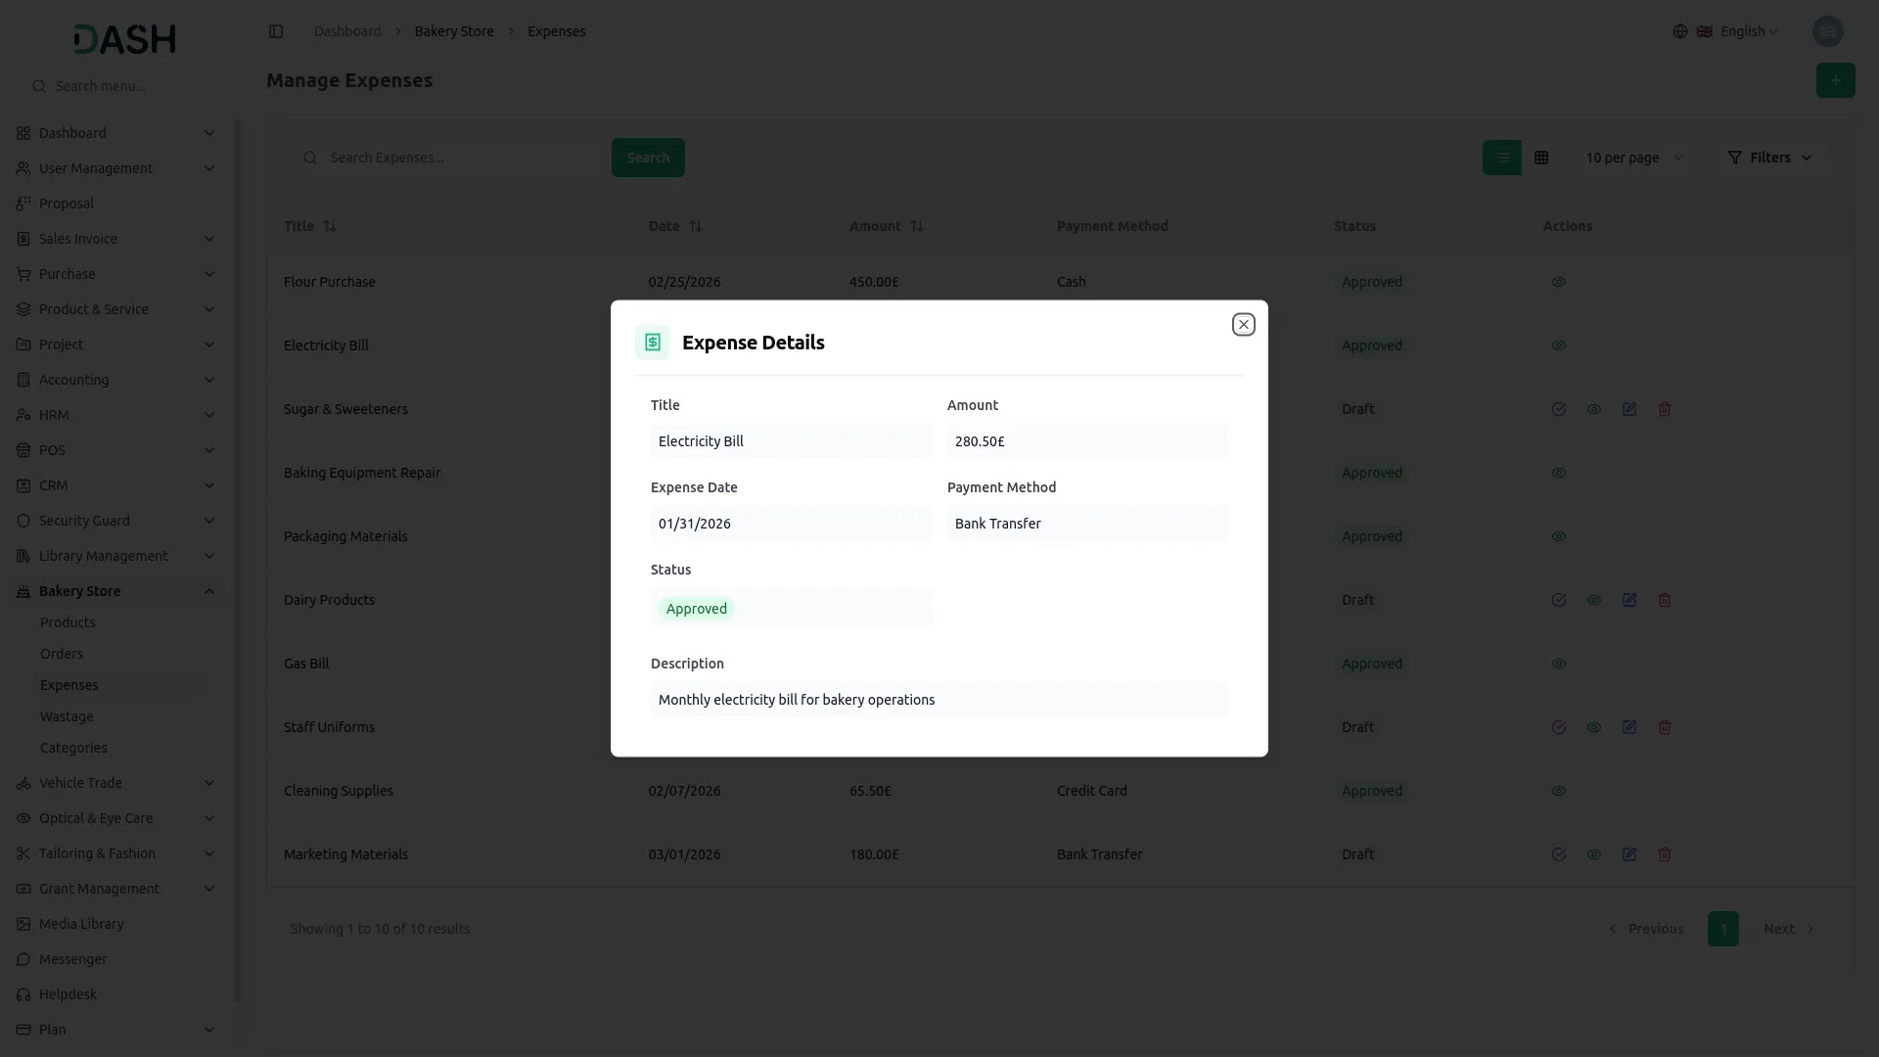Image resolution: width=1879 pixels, height=1057 pixels.
Task: Edit the Dairy Products expense
Action: (1628, 600)
